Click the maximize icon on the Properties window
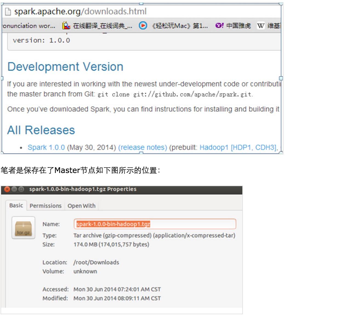The image size is (341, 323). (x=21, y=189)
